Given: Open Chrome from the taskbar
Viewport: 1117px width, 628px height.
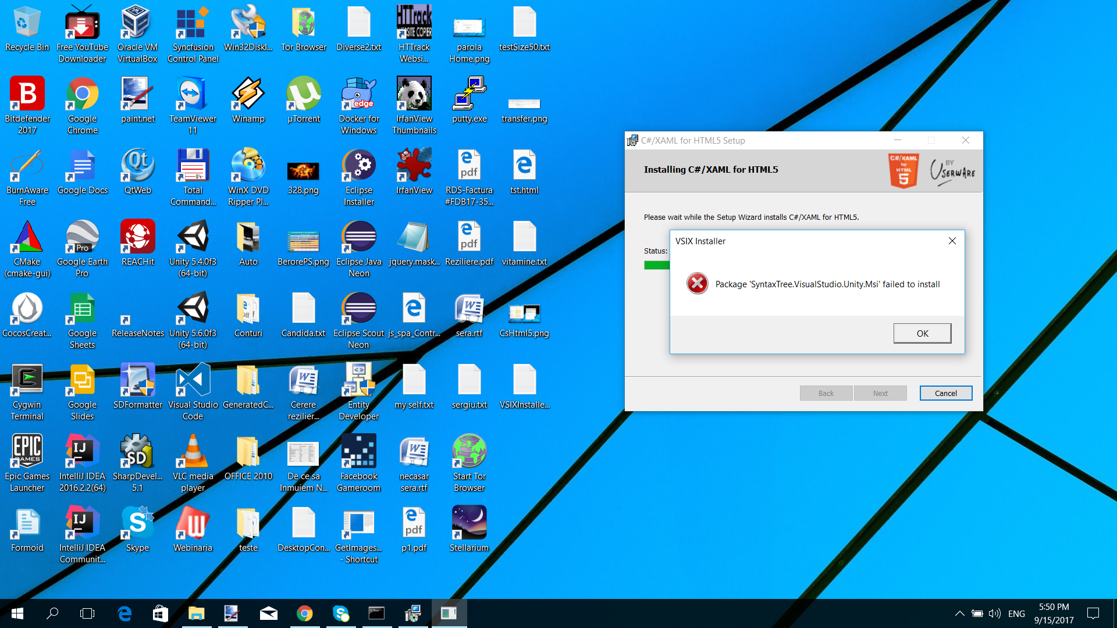Looking at the screenshot, I should click(305, 613).
